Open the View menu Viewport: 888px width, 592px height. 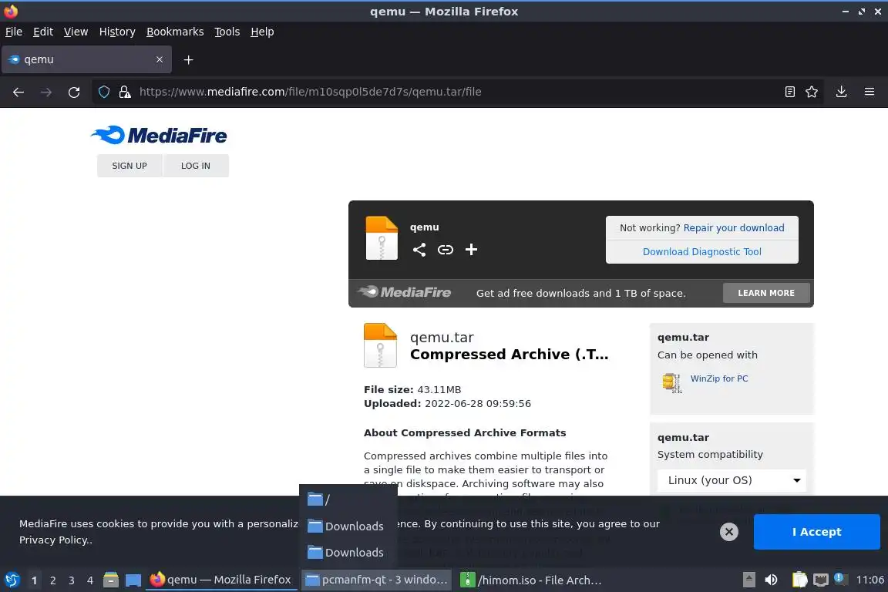76,32
